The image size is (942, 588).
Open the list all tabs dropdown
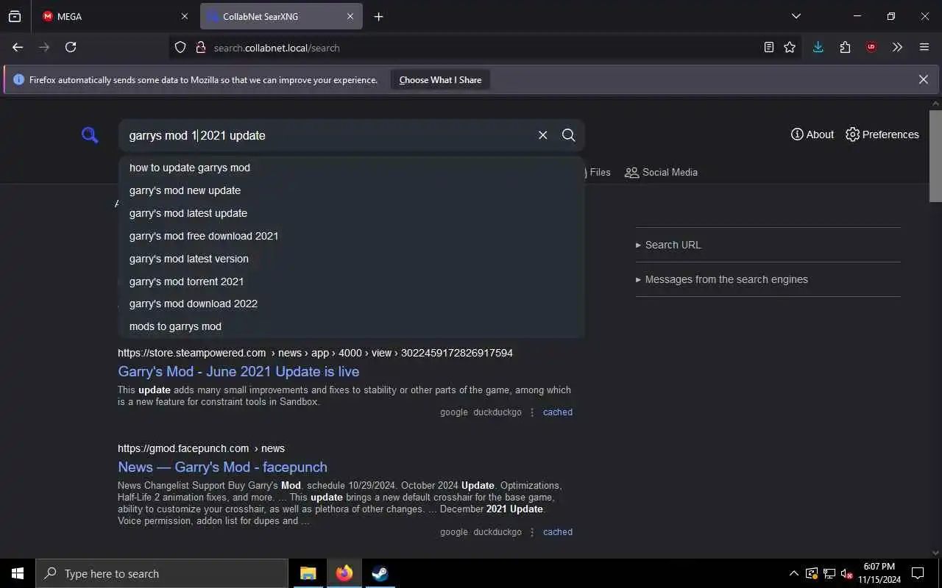(x=796, y=16)
